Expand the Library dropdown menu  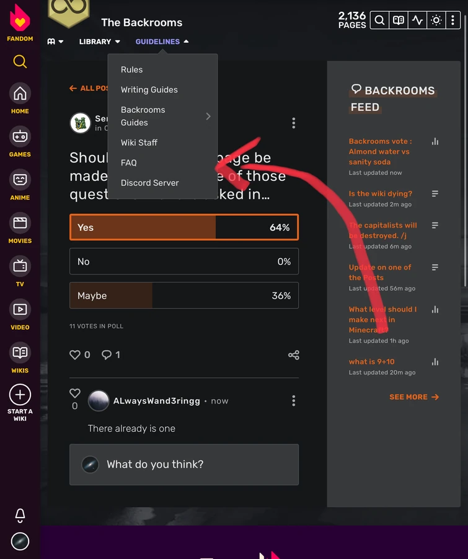coord(99,42)
